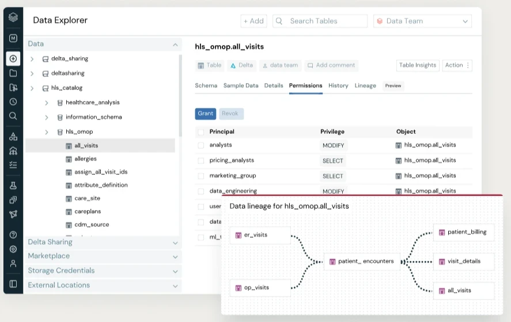This screenshot has height=322, width=511.
Task: Open the Sample Data tab
Action: 241,85
